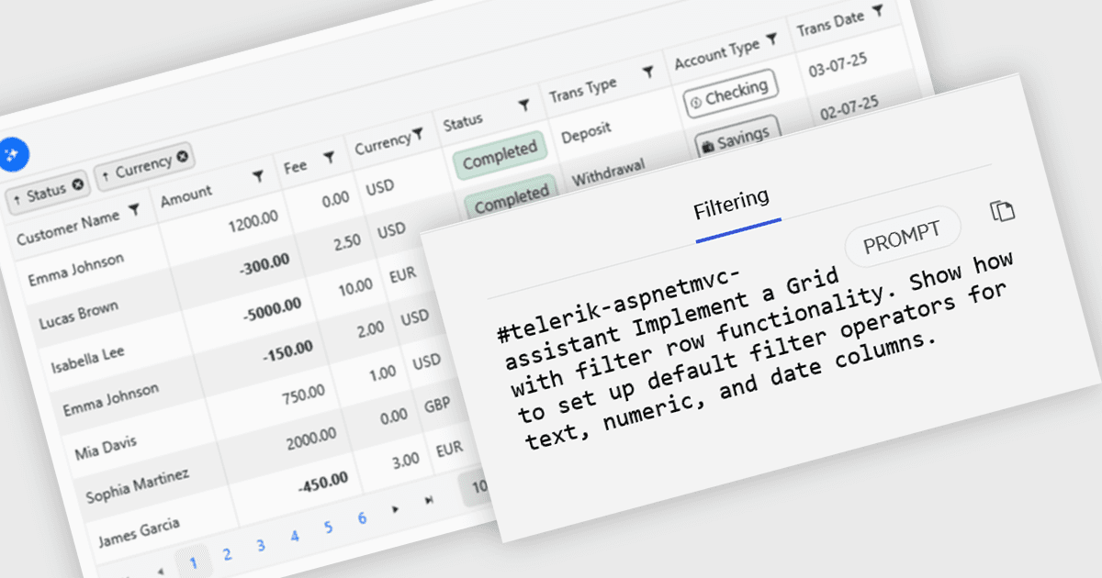1102x578 pixels.
Task: Open the Fee column filter
Action: pyautogui.click(x=328, y=159)
